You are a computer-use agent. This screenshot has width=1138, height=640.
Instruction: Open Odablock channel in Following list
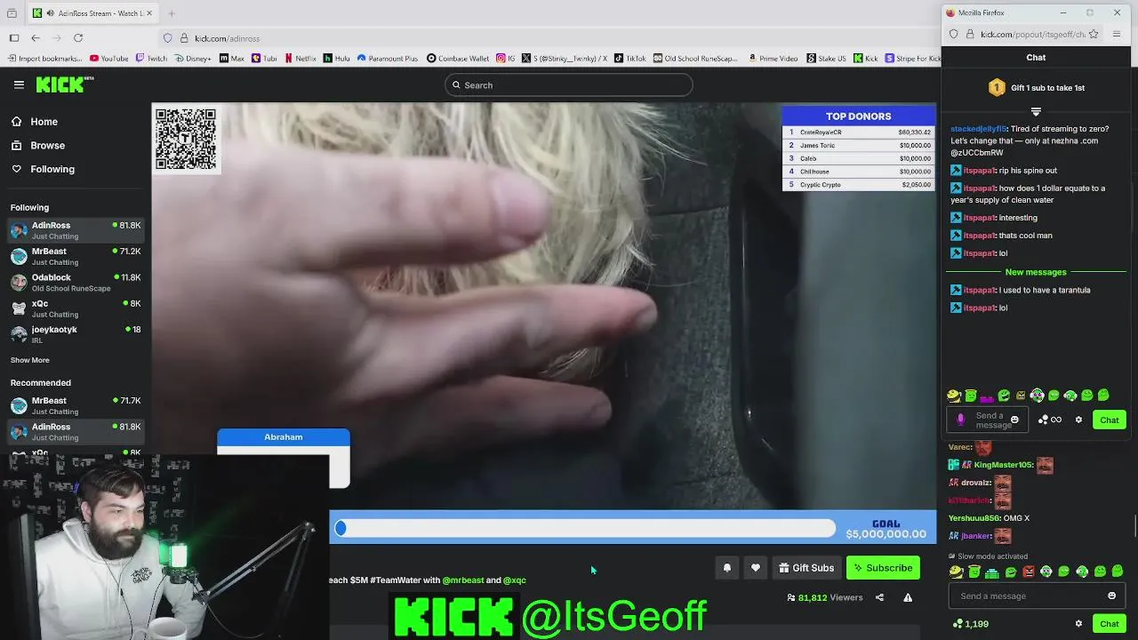76,283
